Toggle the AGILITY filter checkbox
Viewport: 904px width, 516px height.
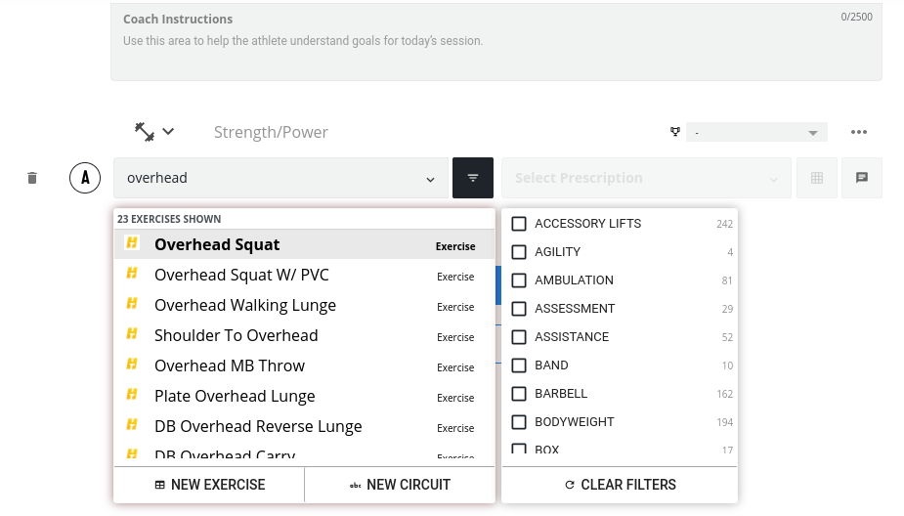(519, 252)
